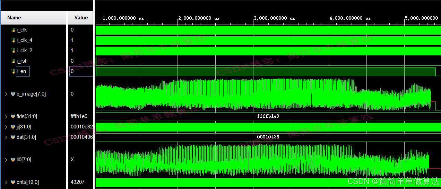Screen dimensions: 441x189
Task: Click the dat waveform label 00010436
Action: [x=268, y=137]
